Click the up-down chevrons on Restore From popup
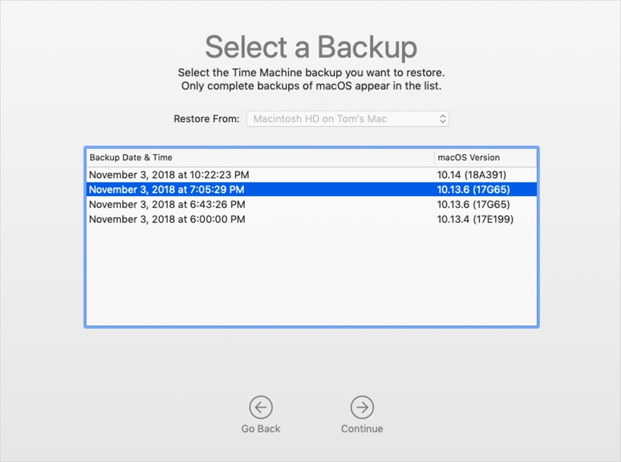This screenshot has width=621, height=462. [442, 119]
